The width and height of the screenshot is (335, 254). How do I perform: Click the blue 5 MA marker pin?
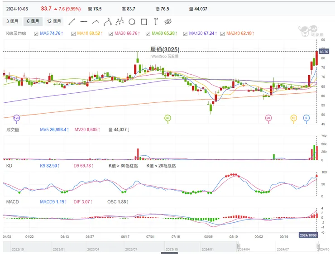click(x=306, y=118)
